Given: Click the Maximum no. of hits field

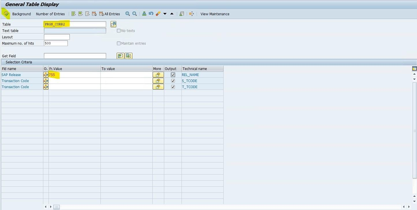Looking at the screenshot, I should pyautogui.click(x=55, y=43).
